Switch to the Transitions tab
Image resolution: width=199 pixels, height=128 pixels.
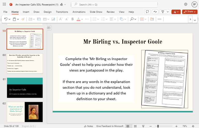(62, 12)
